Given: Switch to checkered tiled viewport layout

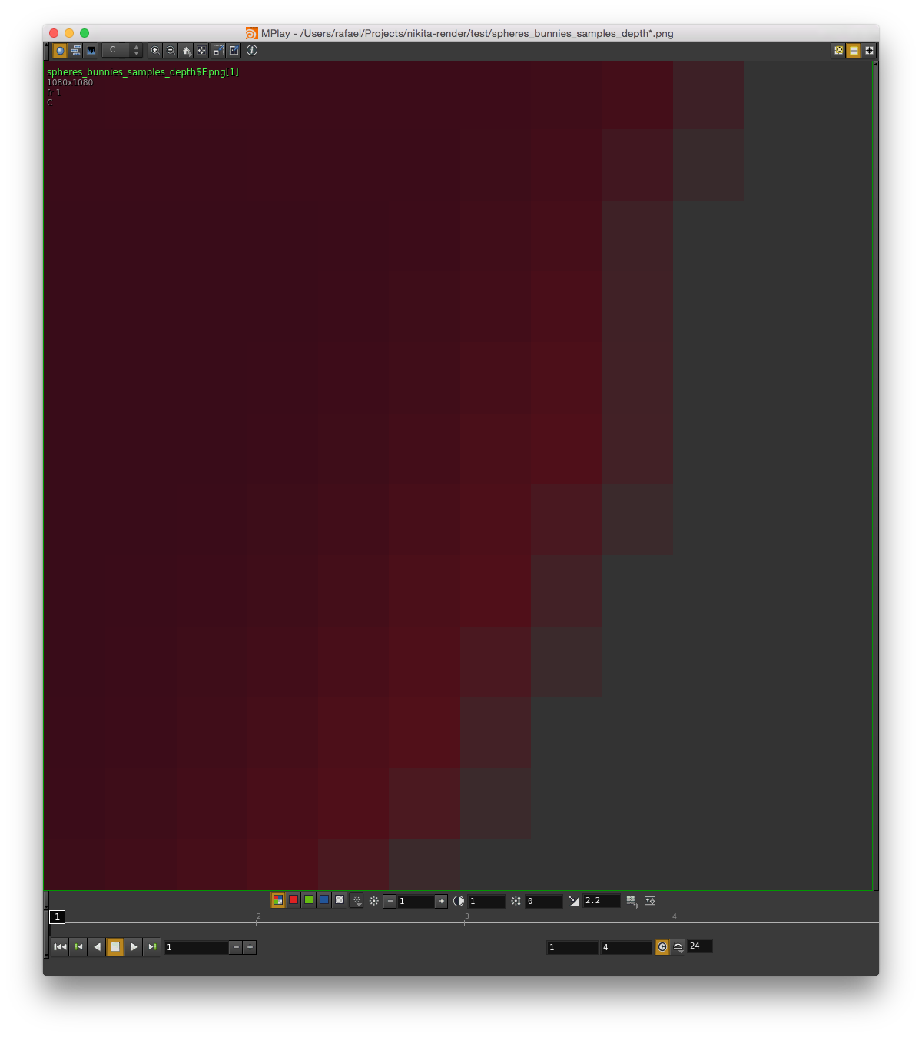Looking at the screenshot, I should tap(838, 51).
